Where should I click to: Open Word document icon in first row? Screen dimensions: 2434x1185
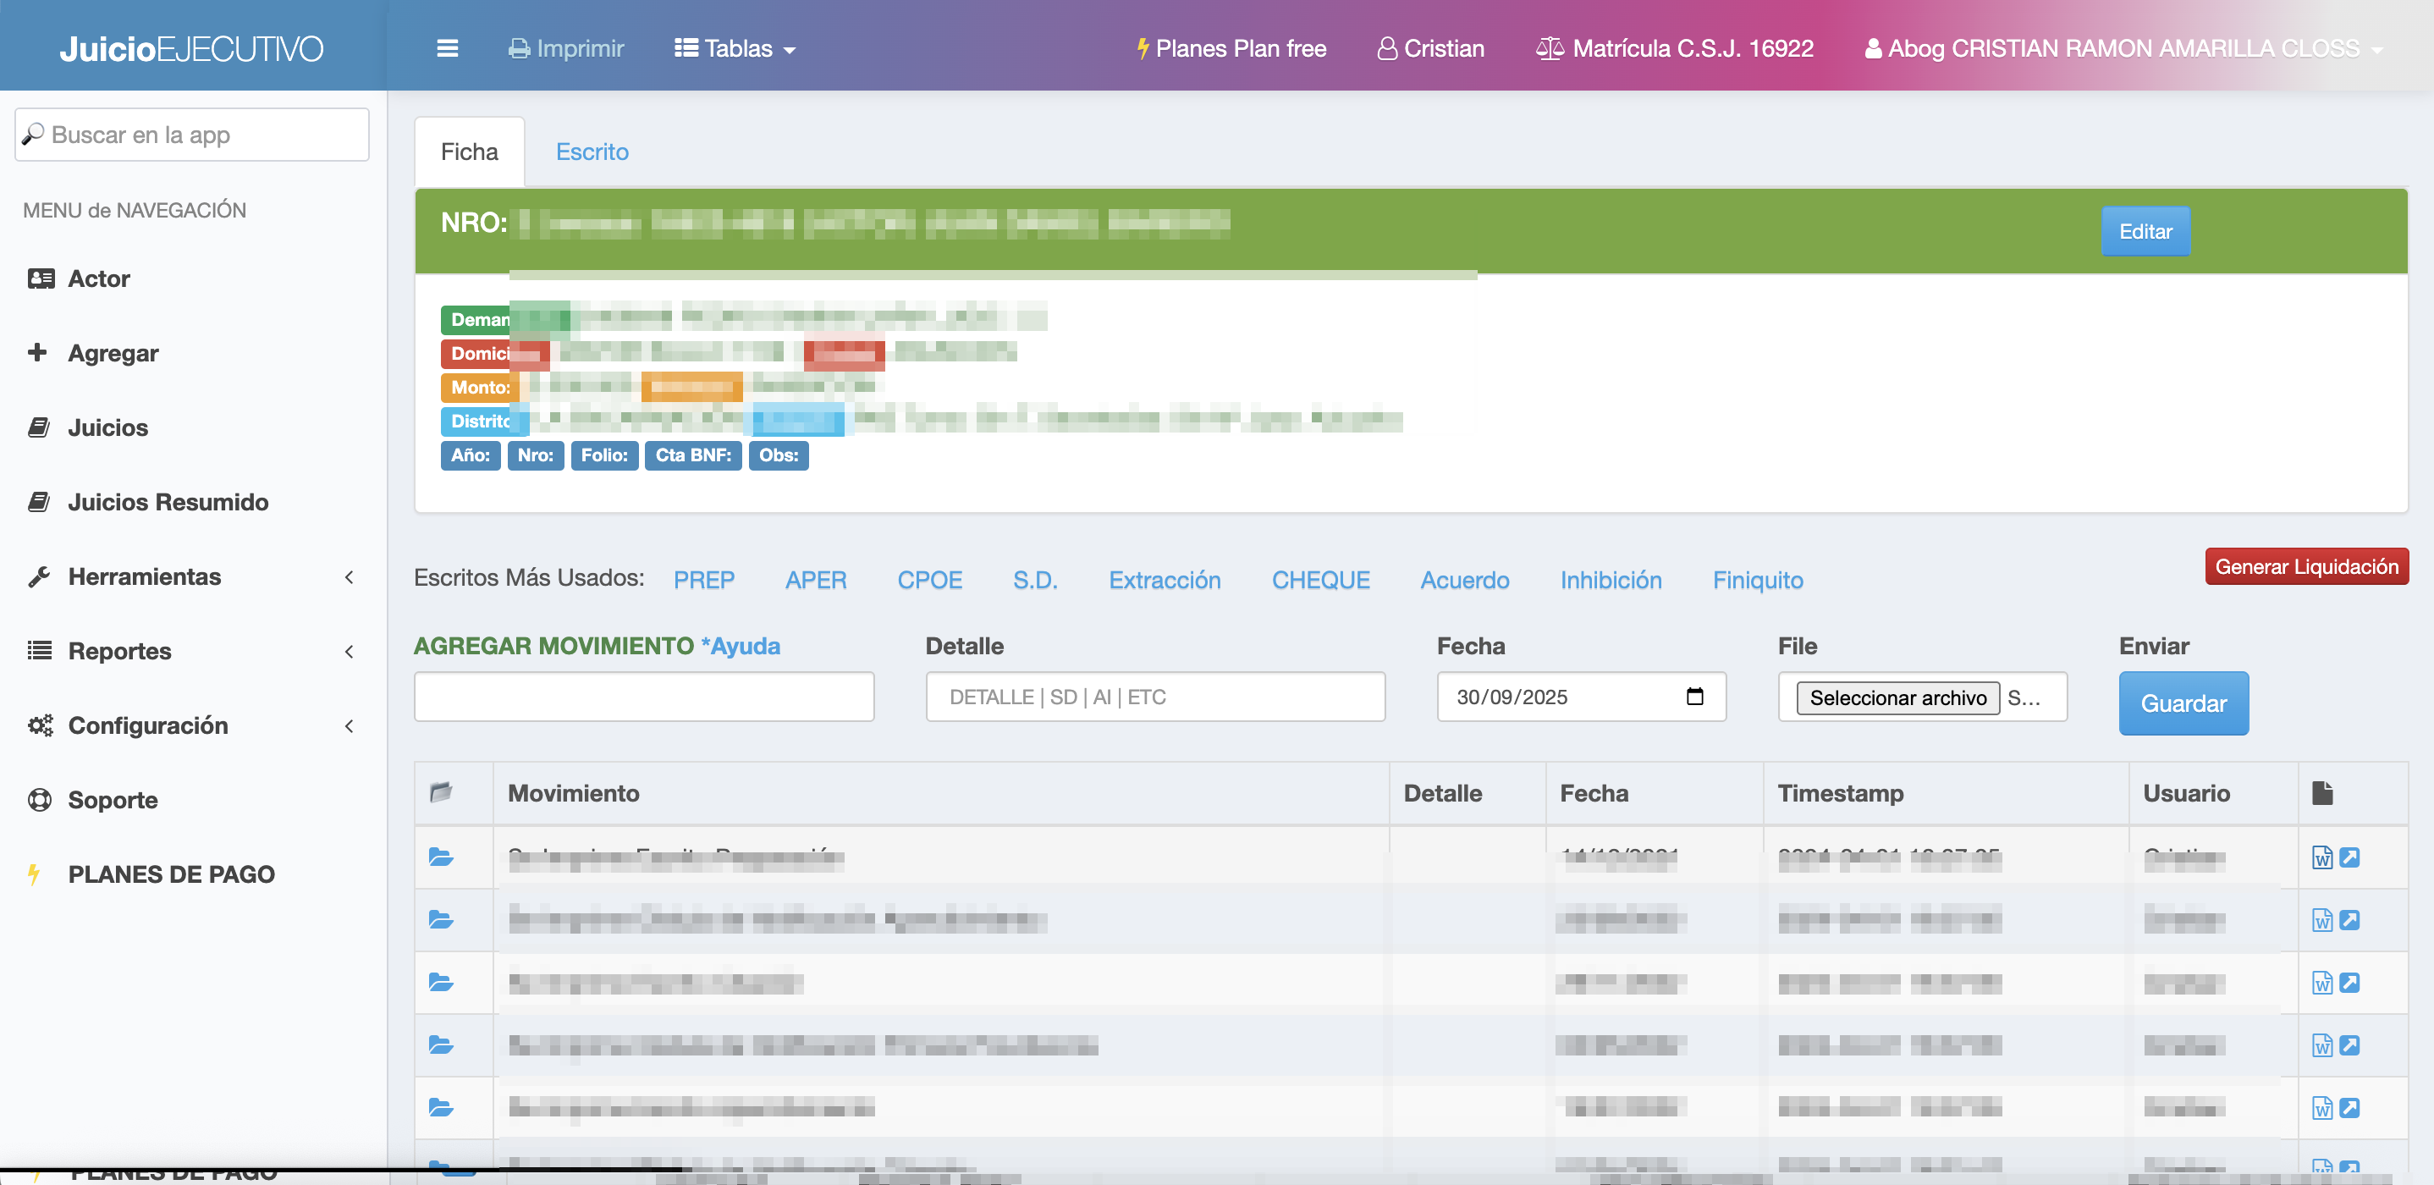pyautogui.click(x=2321, y=857)
